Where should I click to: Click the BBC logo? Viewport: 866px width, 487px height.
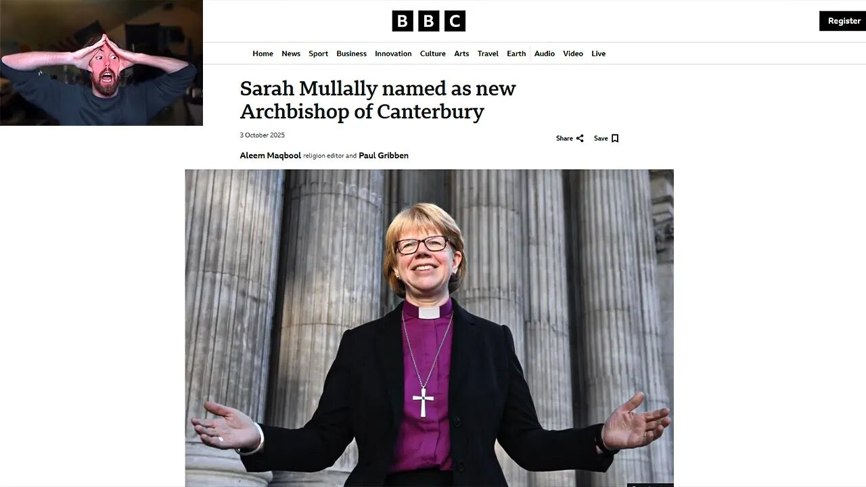point(428,21)
